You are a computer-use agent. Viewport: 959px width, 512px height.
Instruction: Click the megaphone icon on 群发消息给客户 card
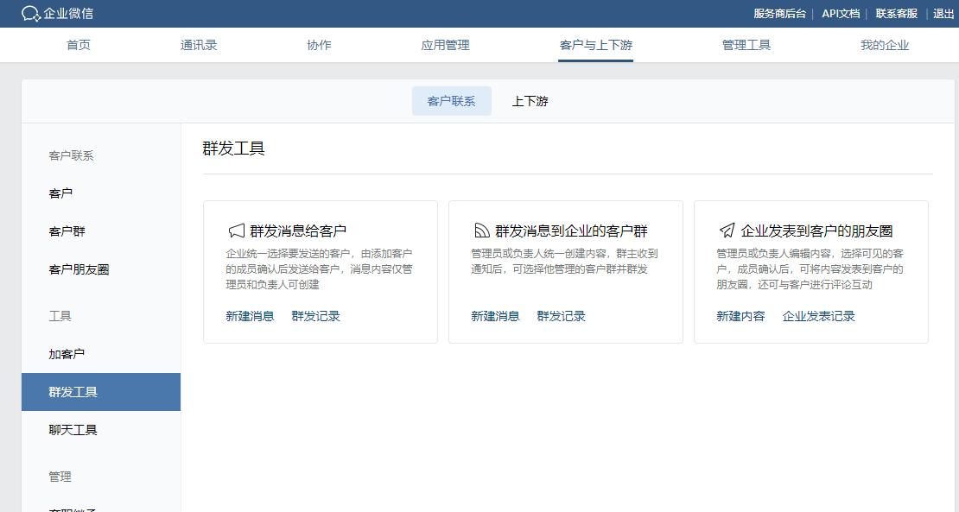[236, 231]
